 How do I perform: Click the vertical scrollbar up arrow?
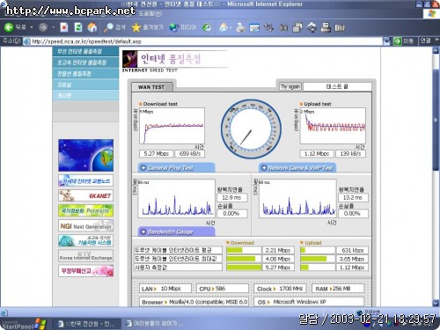point(436,50)
